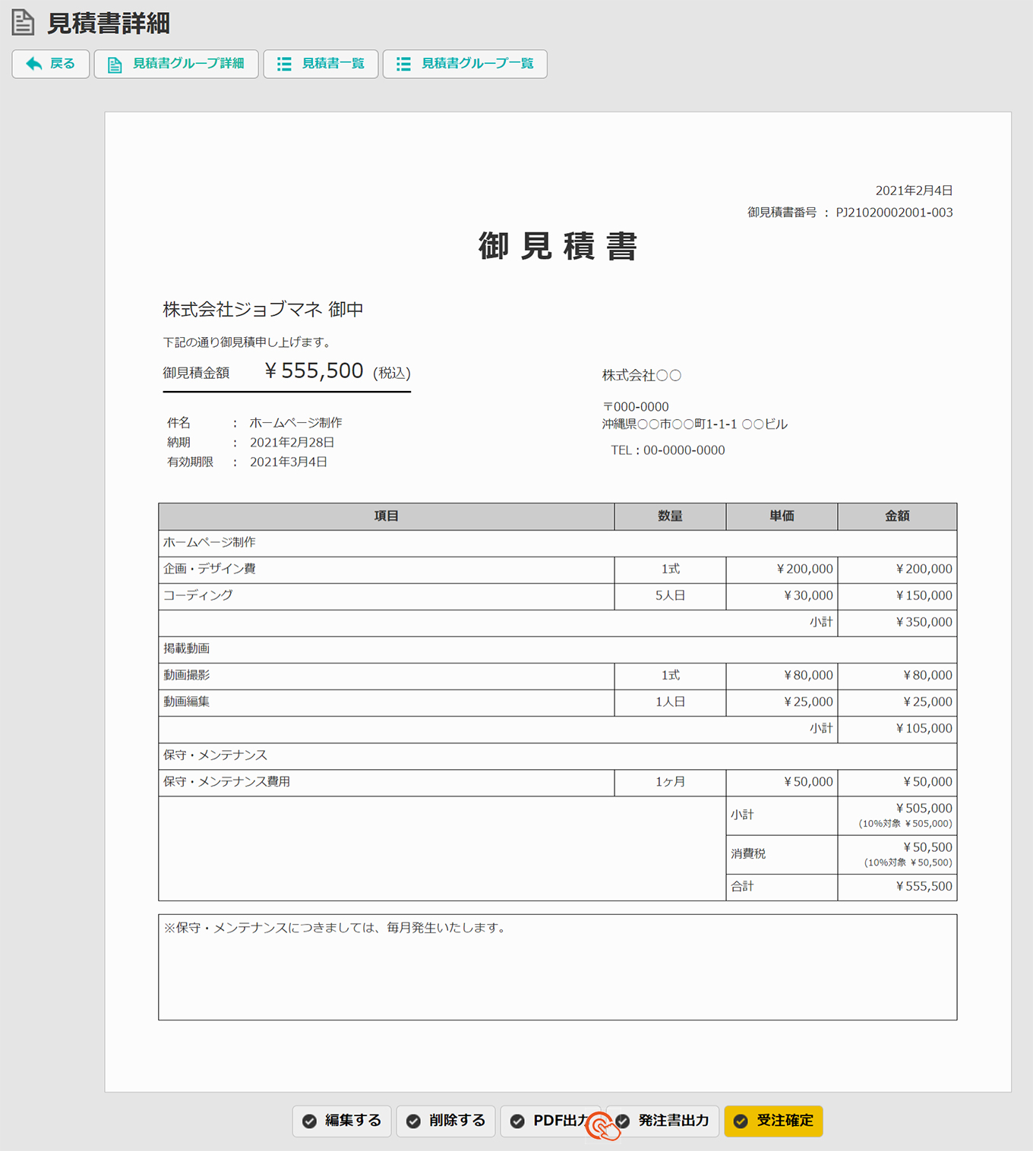Open the 見積書一覧 list
This screenshot has width=1033, height=1151.
[321, 64]
